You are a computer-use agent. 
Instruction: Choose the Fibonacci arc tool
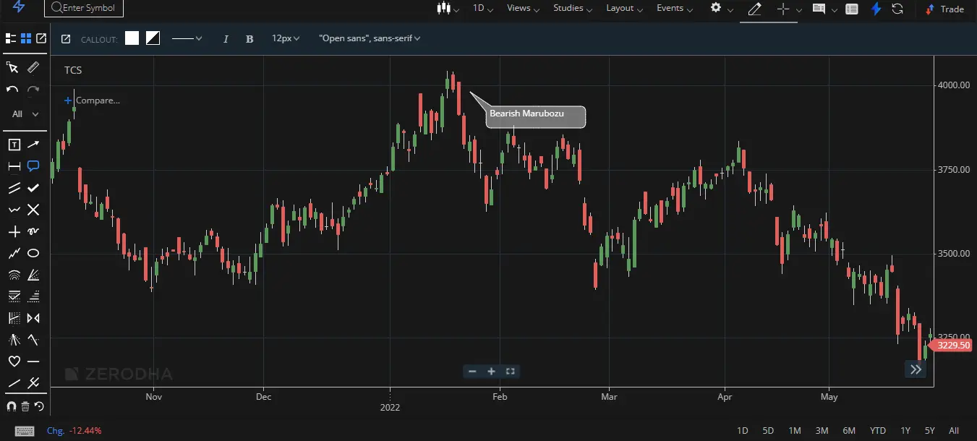coord(14,275)
